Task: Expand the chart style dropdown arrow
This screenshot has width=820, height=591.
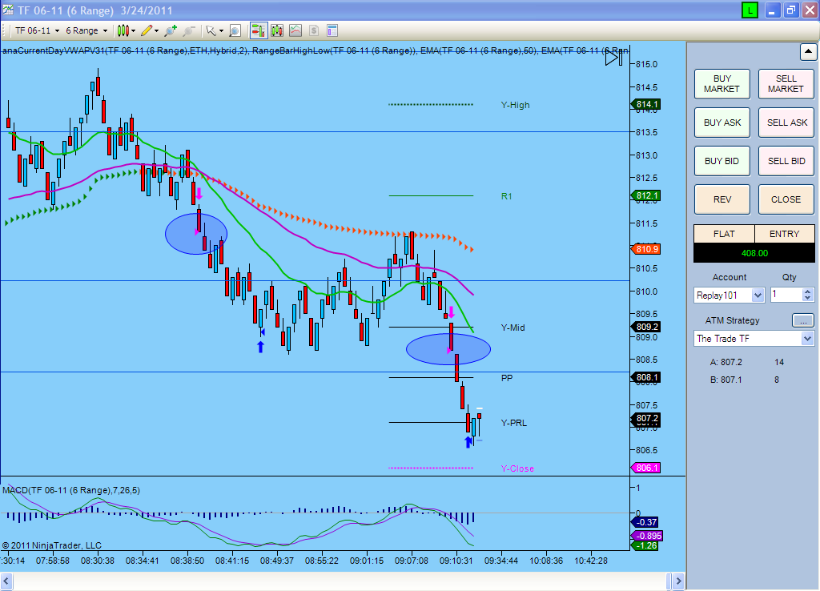Action: [x=134, y=31]
